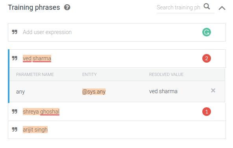
Task: Edit the any parameter name
Action: click(20, 92)
